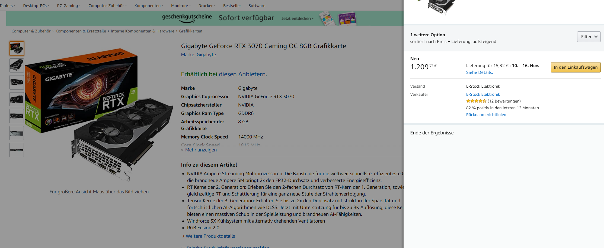Viewport: 604px width, 248px height.
Task: Click the 'Lieferung für 15,32 €' delivery text
Action: pos(488,66)
